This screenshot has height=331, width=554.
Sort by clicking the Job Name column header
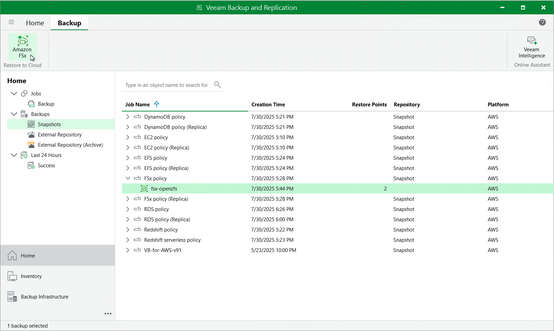point(137,104)
